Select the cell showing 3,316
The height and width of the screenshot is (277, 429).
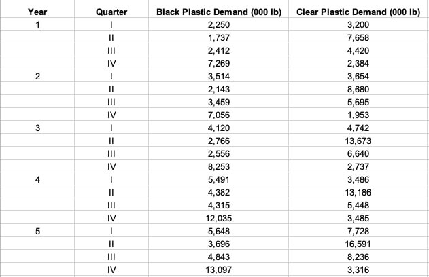point(358,270)
